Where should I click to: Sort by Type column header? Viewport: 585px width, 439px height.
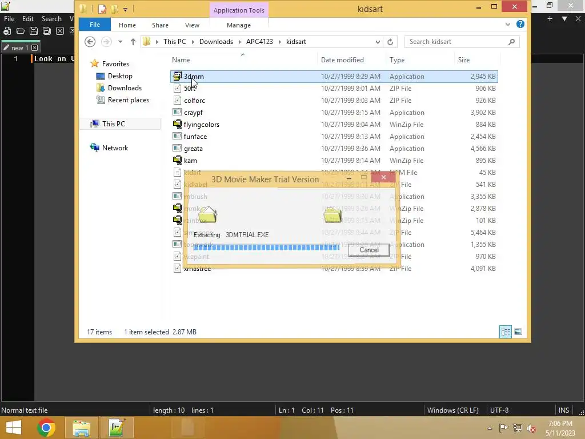coord(397,59)
